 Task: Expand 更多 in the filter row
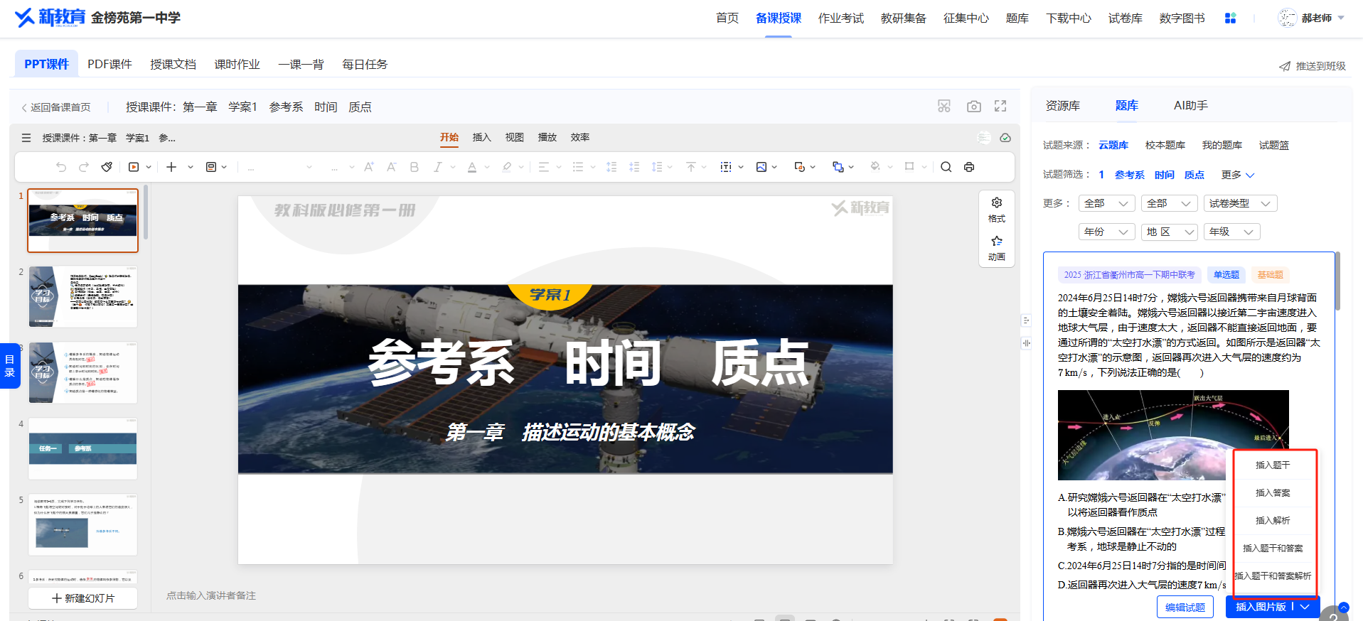click(x=1238, y=175)
